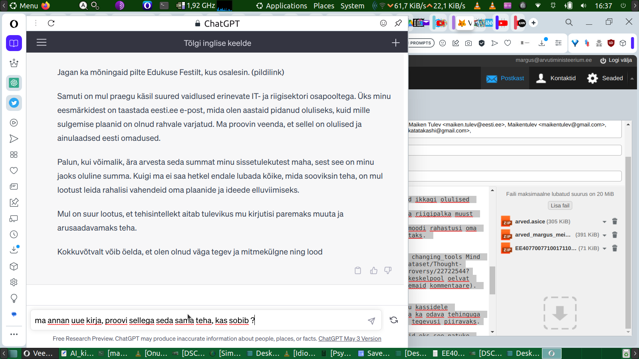
Task: Open sidebar setup three-dots at bottom
Action: tap(14, 334)
